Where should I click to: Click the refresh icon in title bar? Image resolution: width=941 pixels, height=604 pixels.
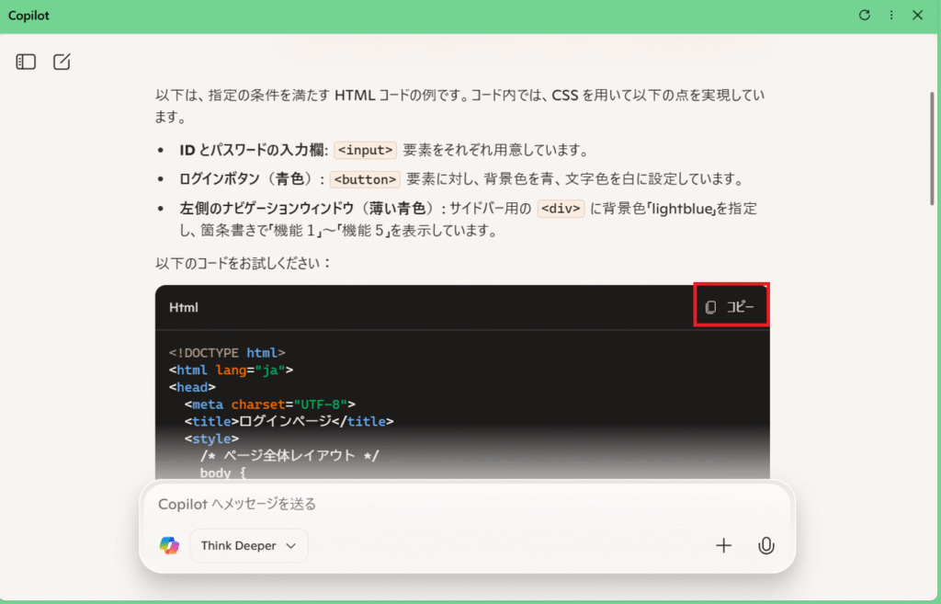tap(864, 15)
